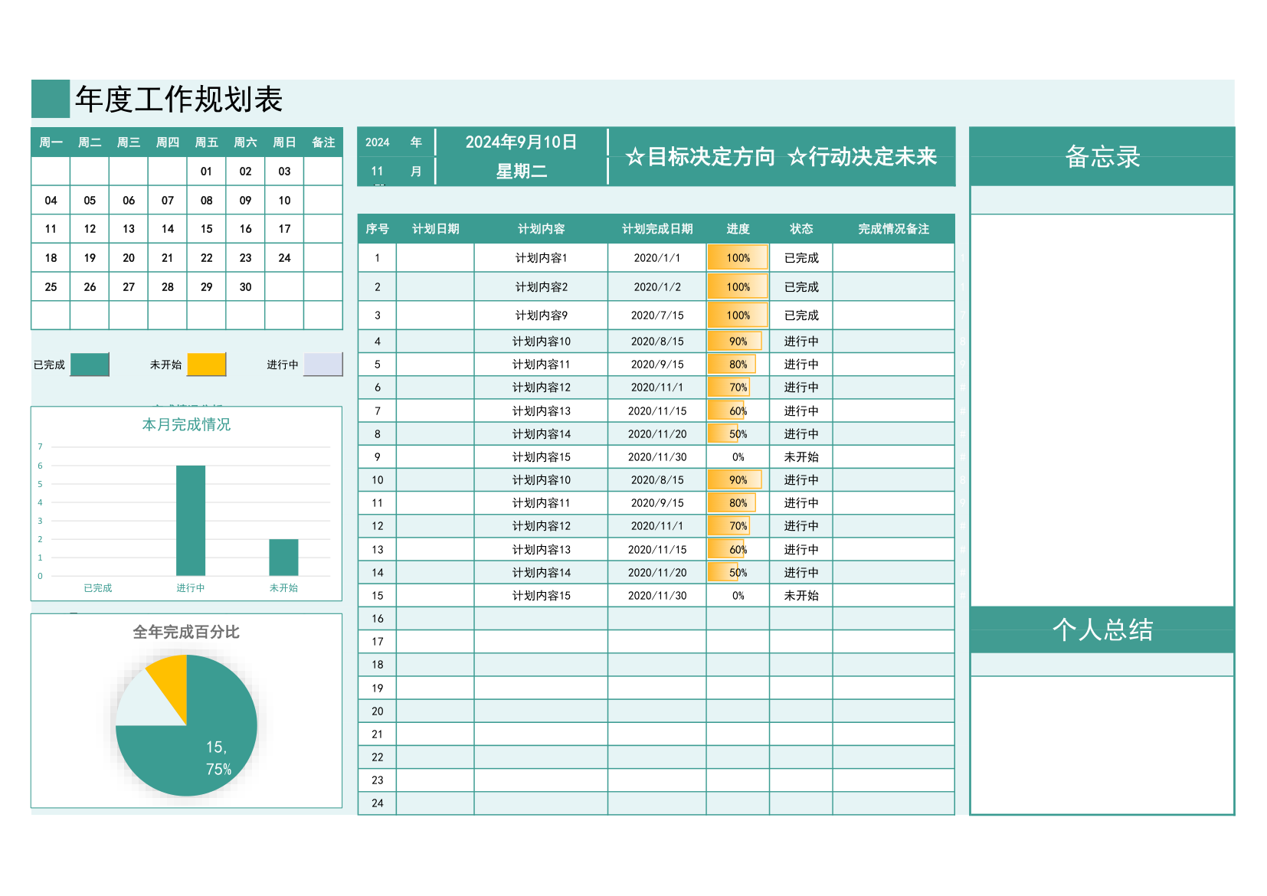This screenshot has height=896, width=1267.
Task: Click the month value 11 cell
Action: pyautogui.click(x=377, y=172)
